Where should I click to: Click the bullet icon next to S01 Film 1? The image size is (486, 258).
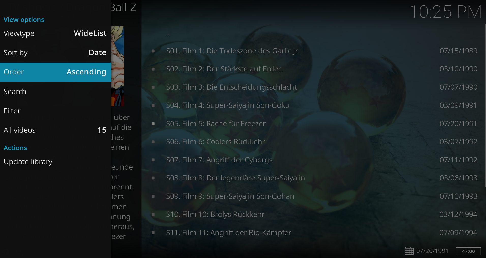pyautogui.click(x=153, y=51)
